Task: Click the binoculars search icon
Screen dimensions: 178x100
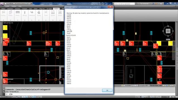Action: [x=136, y=4]
